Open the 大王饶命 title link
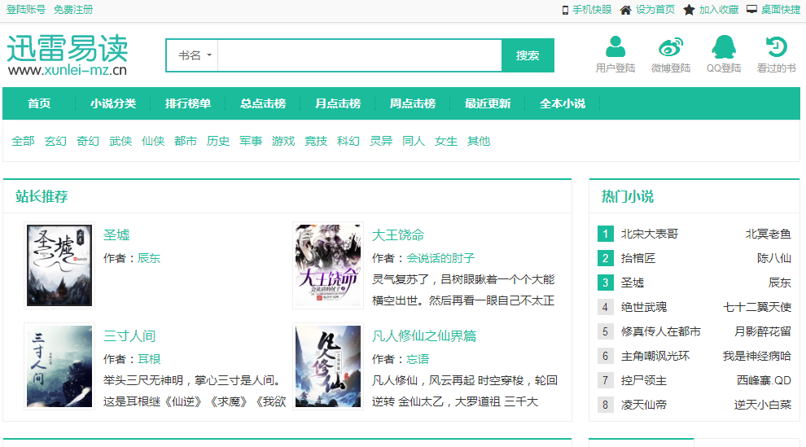The image size is (806, 447). [398, 234]
